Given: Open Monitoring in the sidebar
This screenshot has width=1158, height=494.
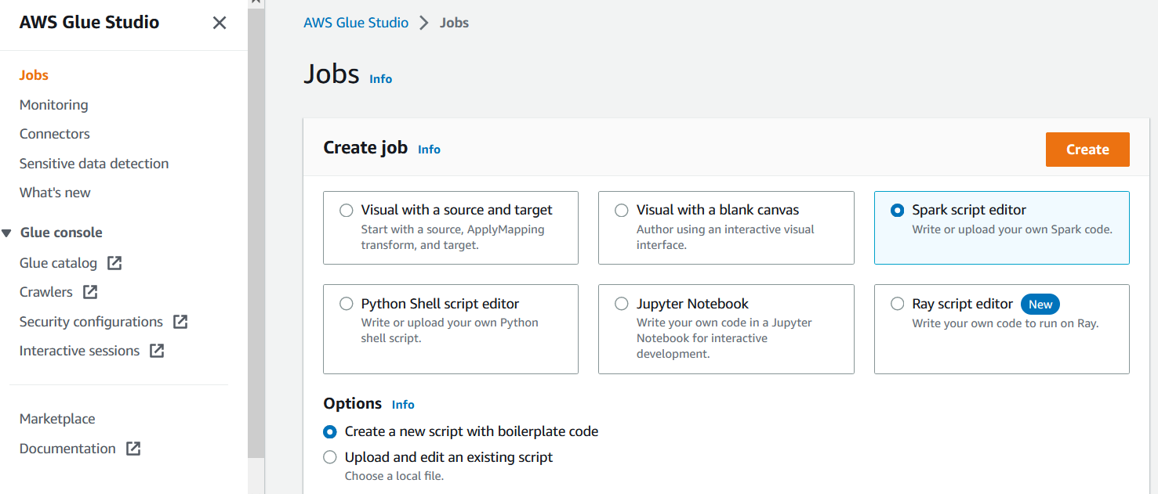Looking at the screenshot, I should pos(53,105).
